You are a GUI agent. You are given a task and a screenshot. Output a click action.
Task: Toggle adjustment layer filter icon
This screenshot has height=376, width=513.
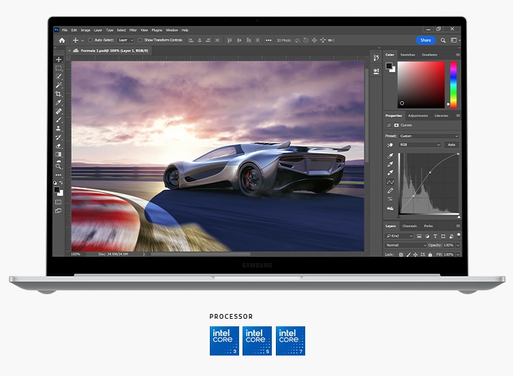point(427,236)
